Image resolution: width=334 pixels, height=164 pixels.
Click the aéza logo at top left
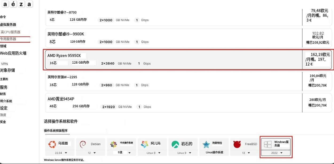tap(18, 4)
